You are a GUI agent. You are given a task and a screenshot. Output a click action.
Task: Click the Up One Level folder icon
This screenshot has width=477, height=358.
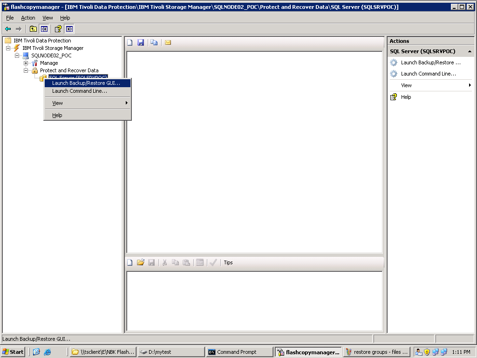click(33, 29)
